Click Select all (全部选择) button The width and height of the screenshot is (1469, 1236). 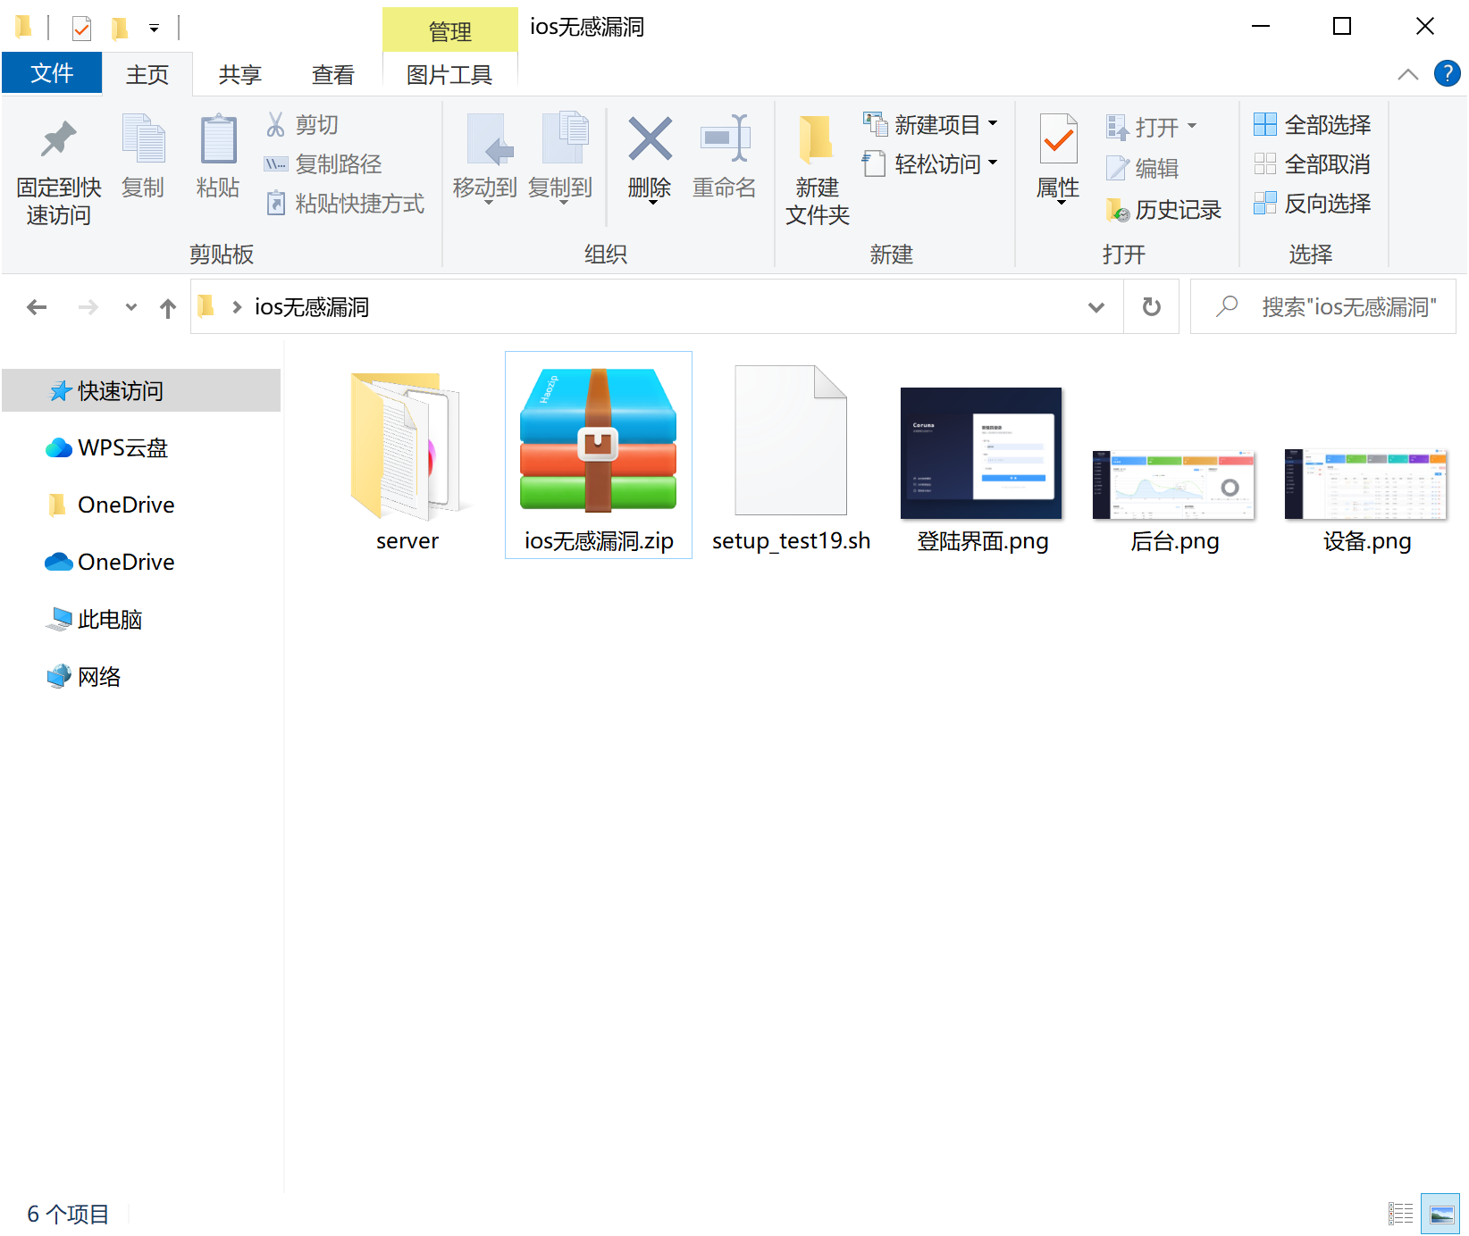tap(1313, 125)
